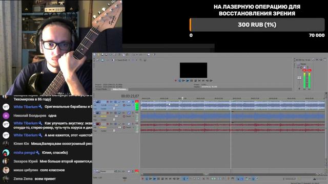Viewport: 328px width, 184px height.
Task: Click record button under video preview
Action: 176,81
